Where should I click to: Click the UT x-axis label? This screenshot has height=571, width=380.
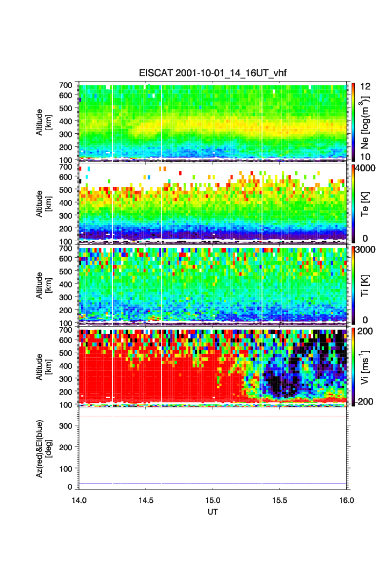point(213,512)
